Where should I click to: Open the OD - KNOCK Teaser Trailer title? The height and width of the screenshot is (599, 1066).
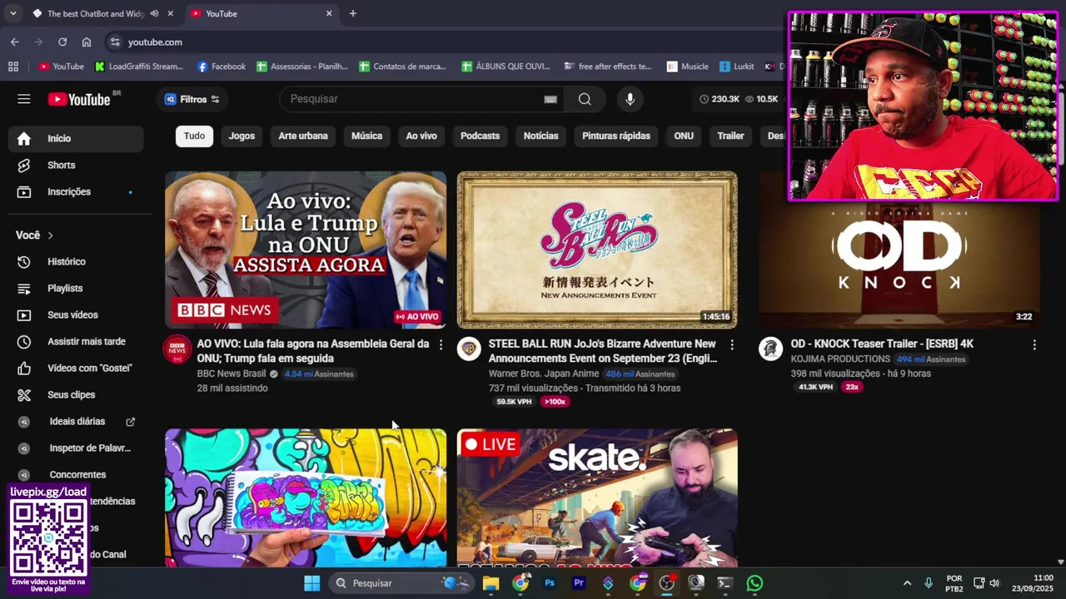tap(882, 344)
